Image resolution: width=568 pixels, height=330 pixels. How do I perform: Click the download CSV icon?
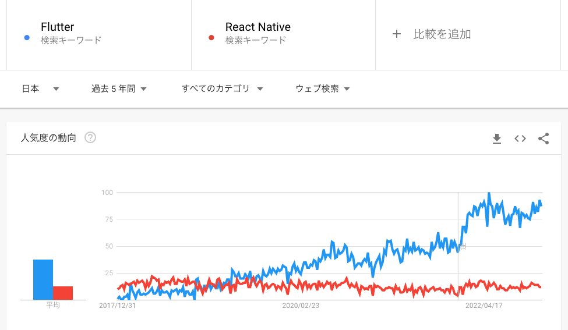(x=497, y=139)
